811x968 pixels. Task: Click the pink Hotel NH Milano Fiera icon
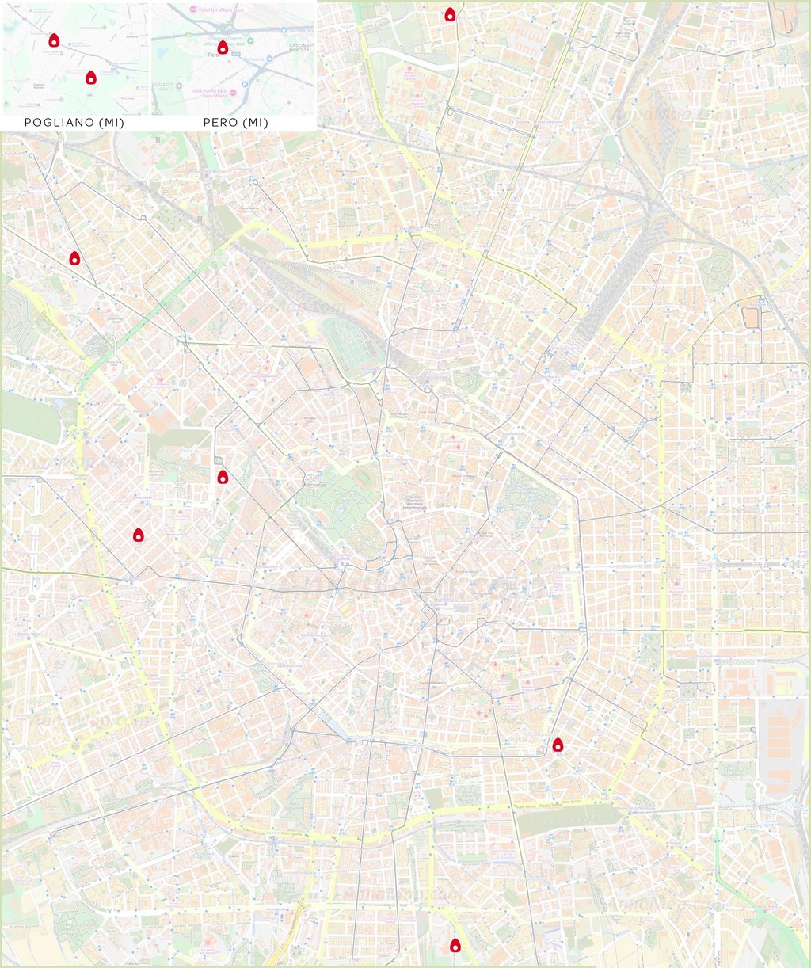point(193,10)
